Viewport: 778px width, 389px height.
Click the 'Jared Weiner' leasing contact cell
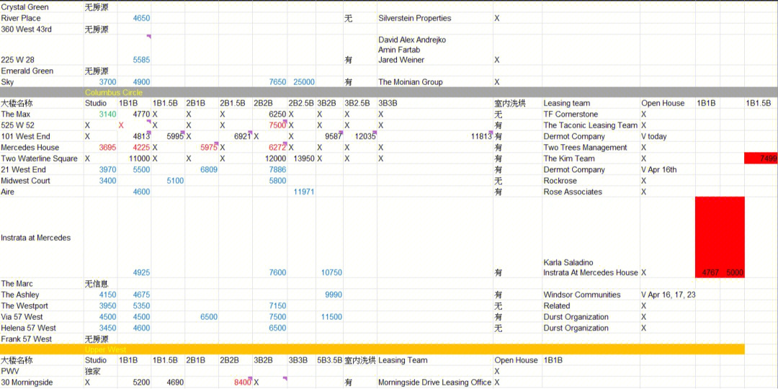tap(401, 60)
